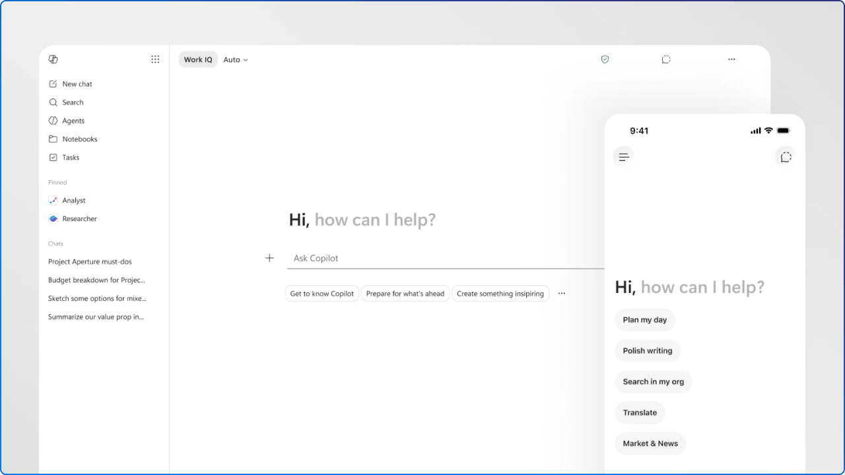Open Summarize our value prop in... chat
This screenshot has height=475, width=845.
96,317
